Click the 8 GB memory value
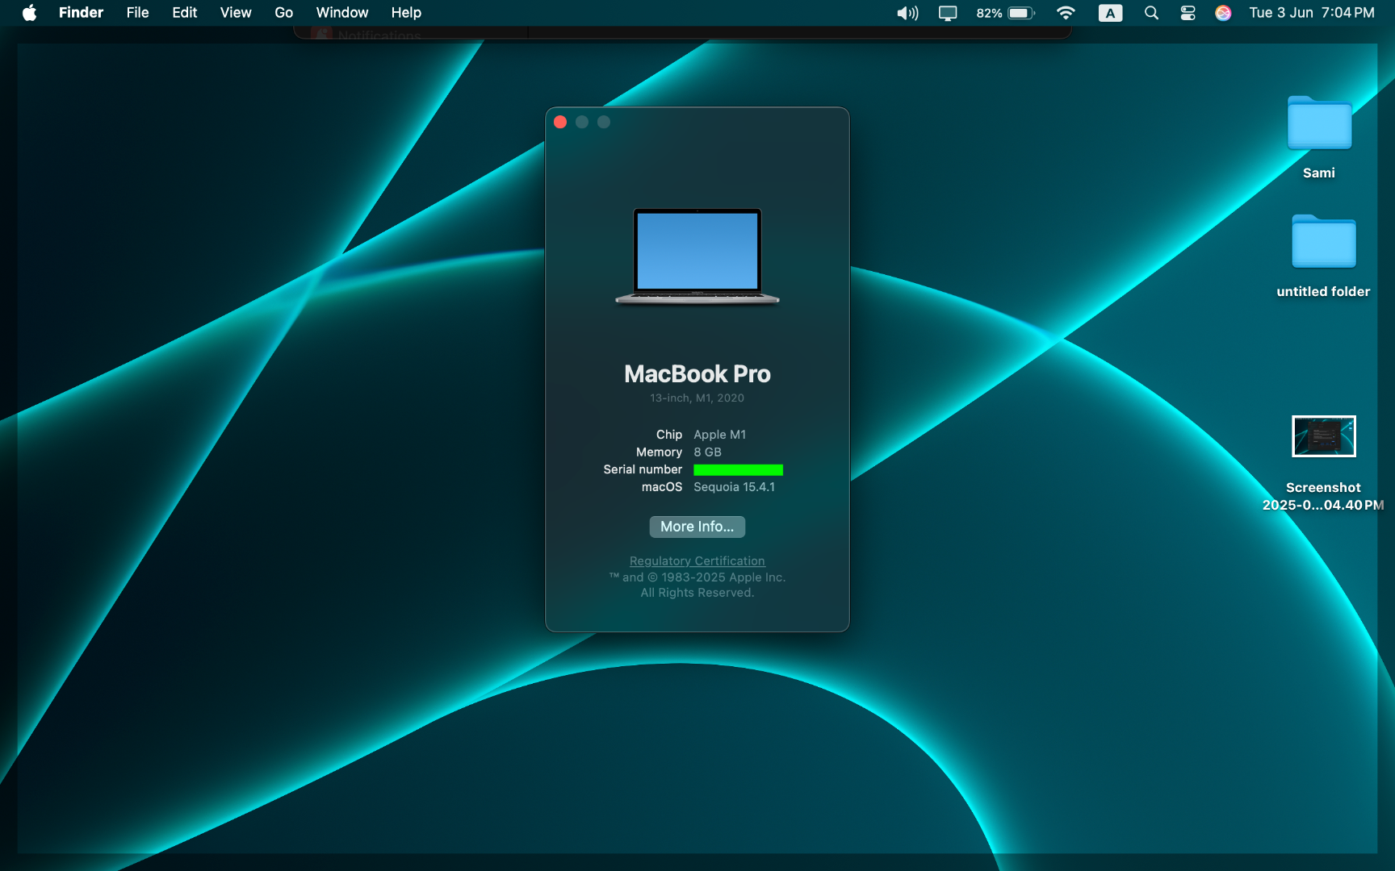 point(707,452)
